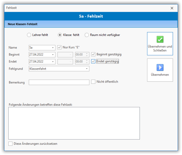Open the Fehlgrund dropdown showing Klassenfahrt
This screenshot has width=182, height=155.
pyautogui.click(x=87, y=69)
